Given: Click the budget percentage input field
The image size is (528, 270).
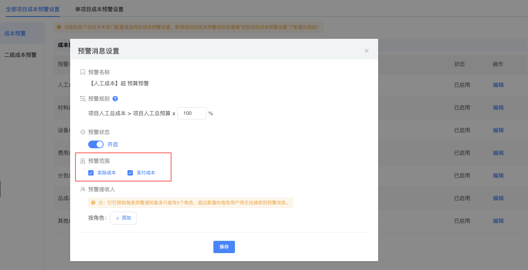Looking at the screenshot, I should pyautogui.click(x=191, y=113).
